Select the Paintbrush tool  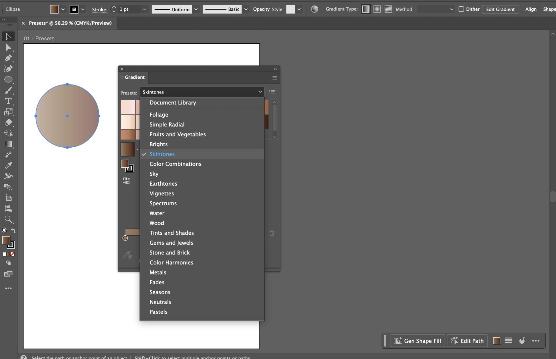8,90
